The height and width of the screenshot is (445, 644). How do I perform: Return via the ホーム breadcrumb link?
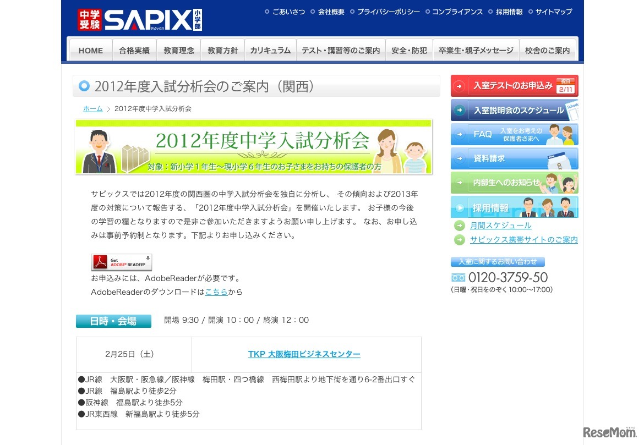point(92,108)
